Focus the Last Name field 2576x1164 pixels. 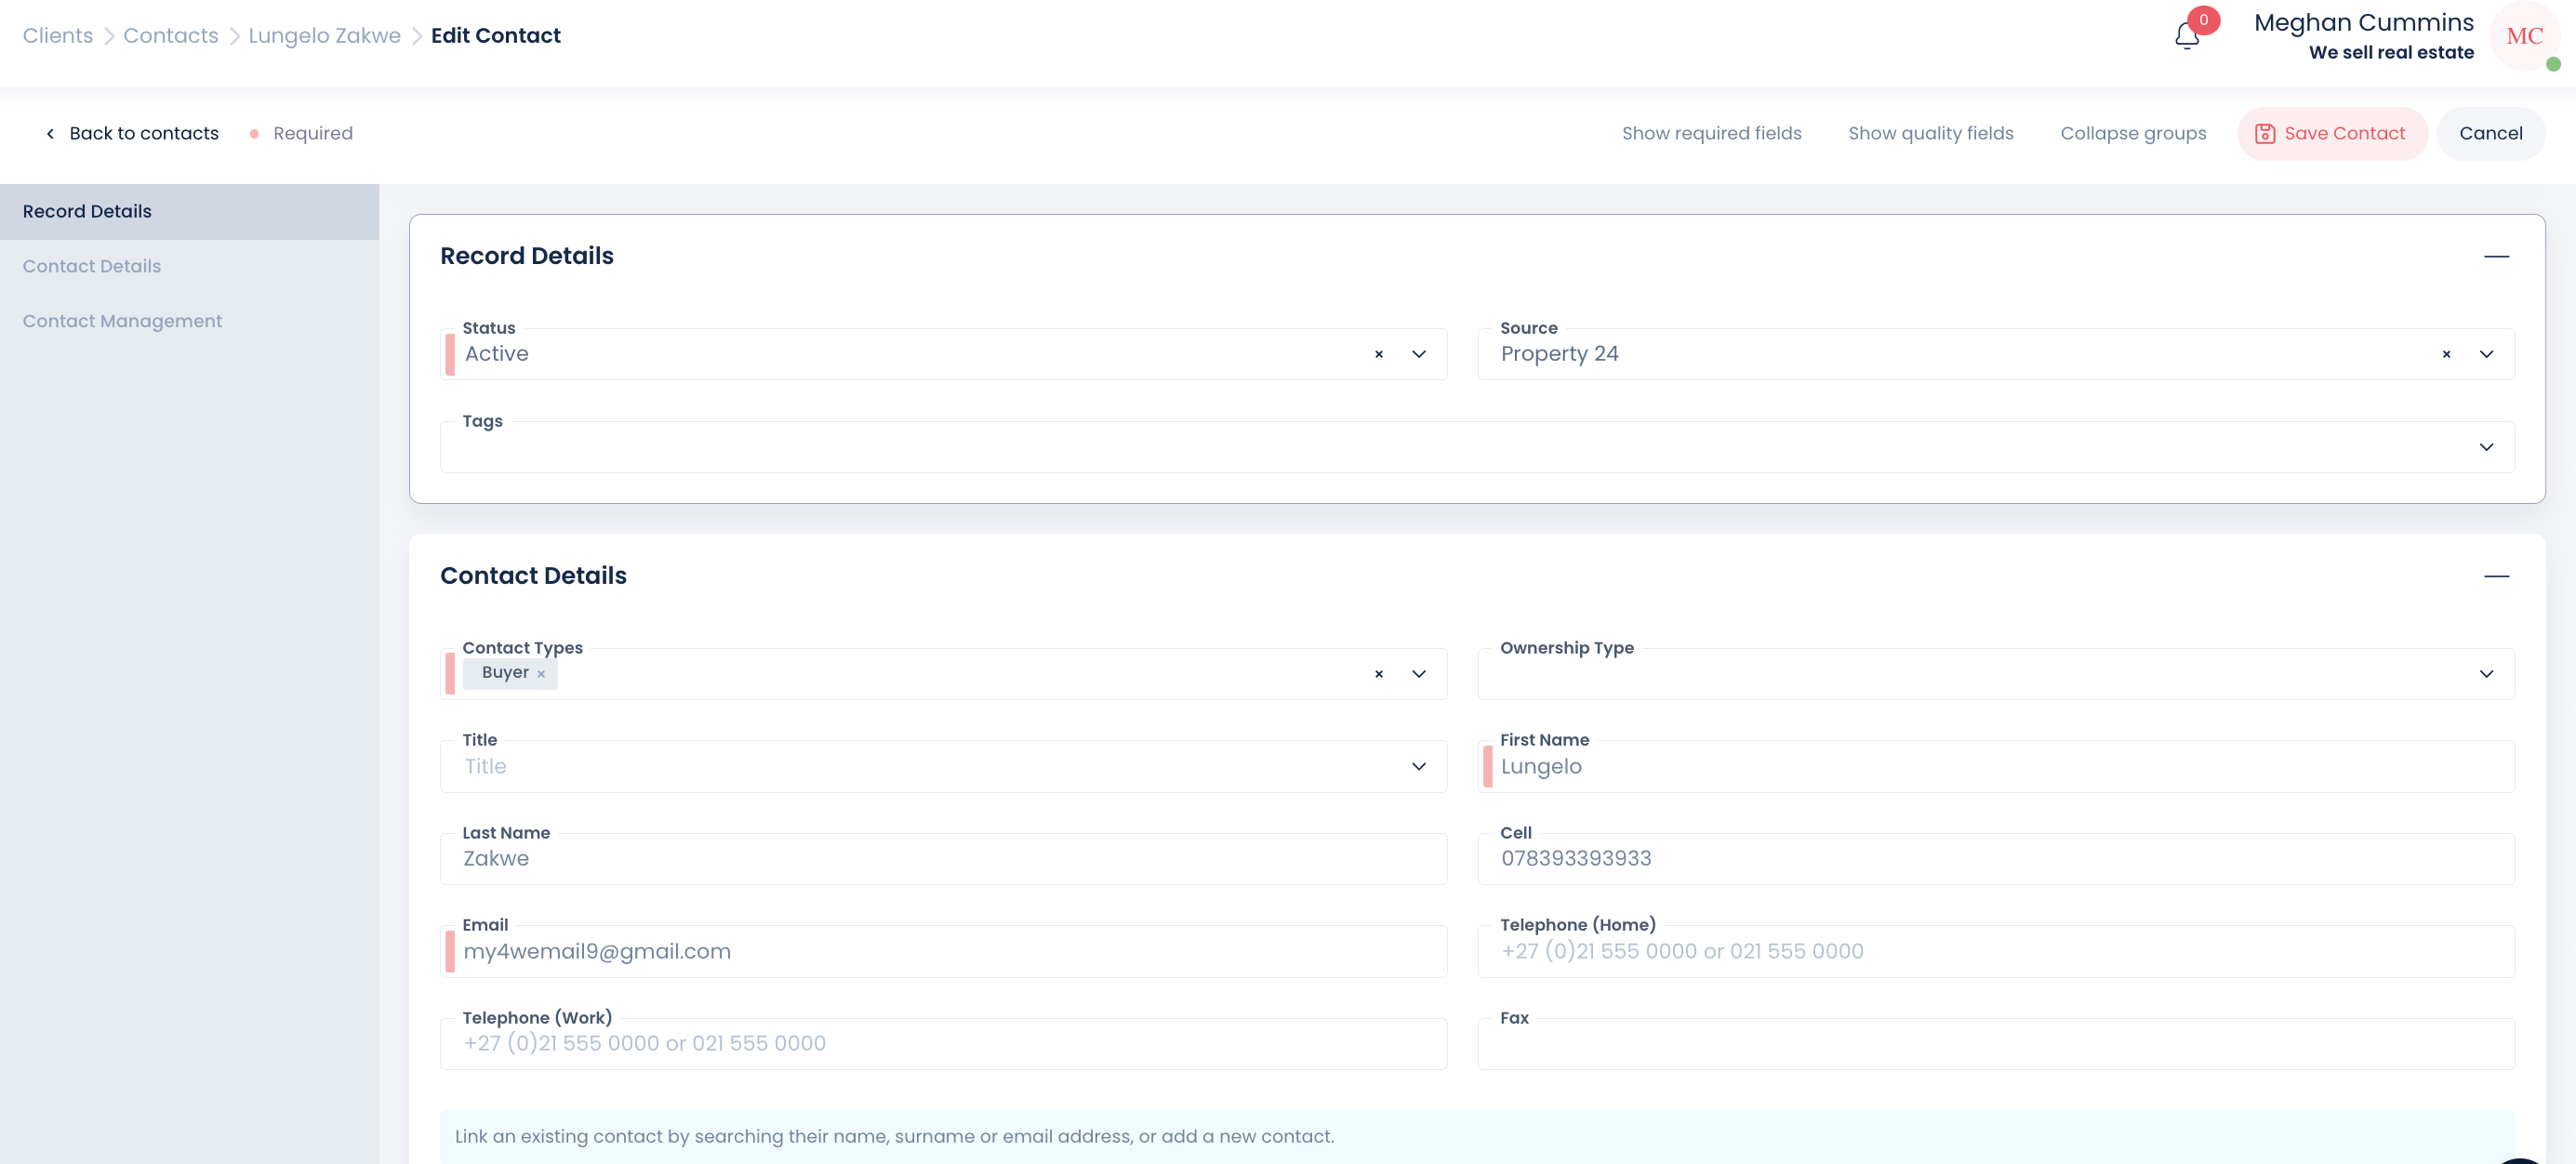click(x=943, y=859)
